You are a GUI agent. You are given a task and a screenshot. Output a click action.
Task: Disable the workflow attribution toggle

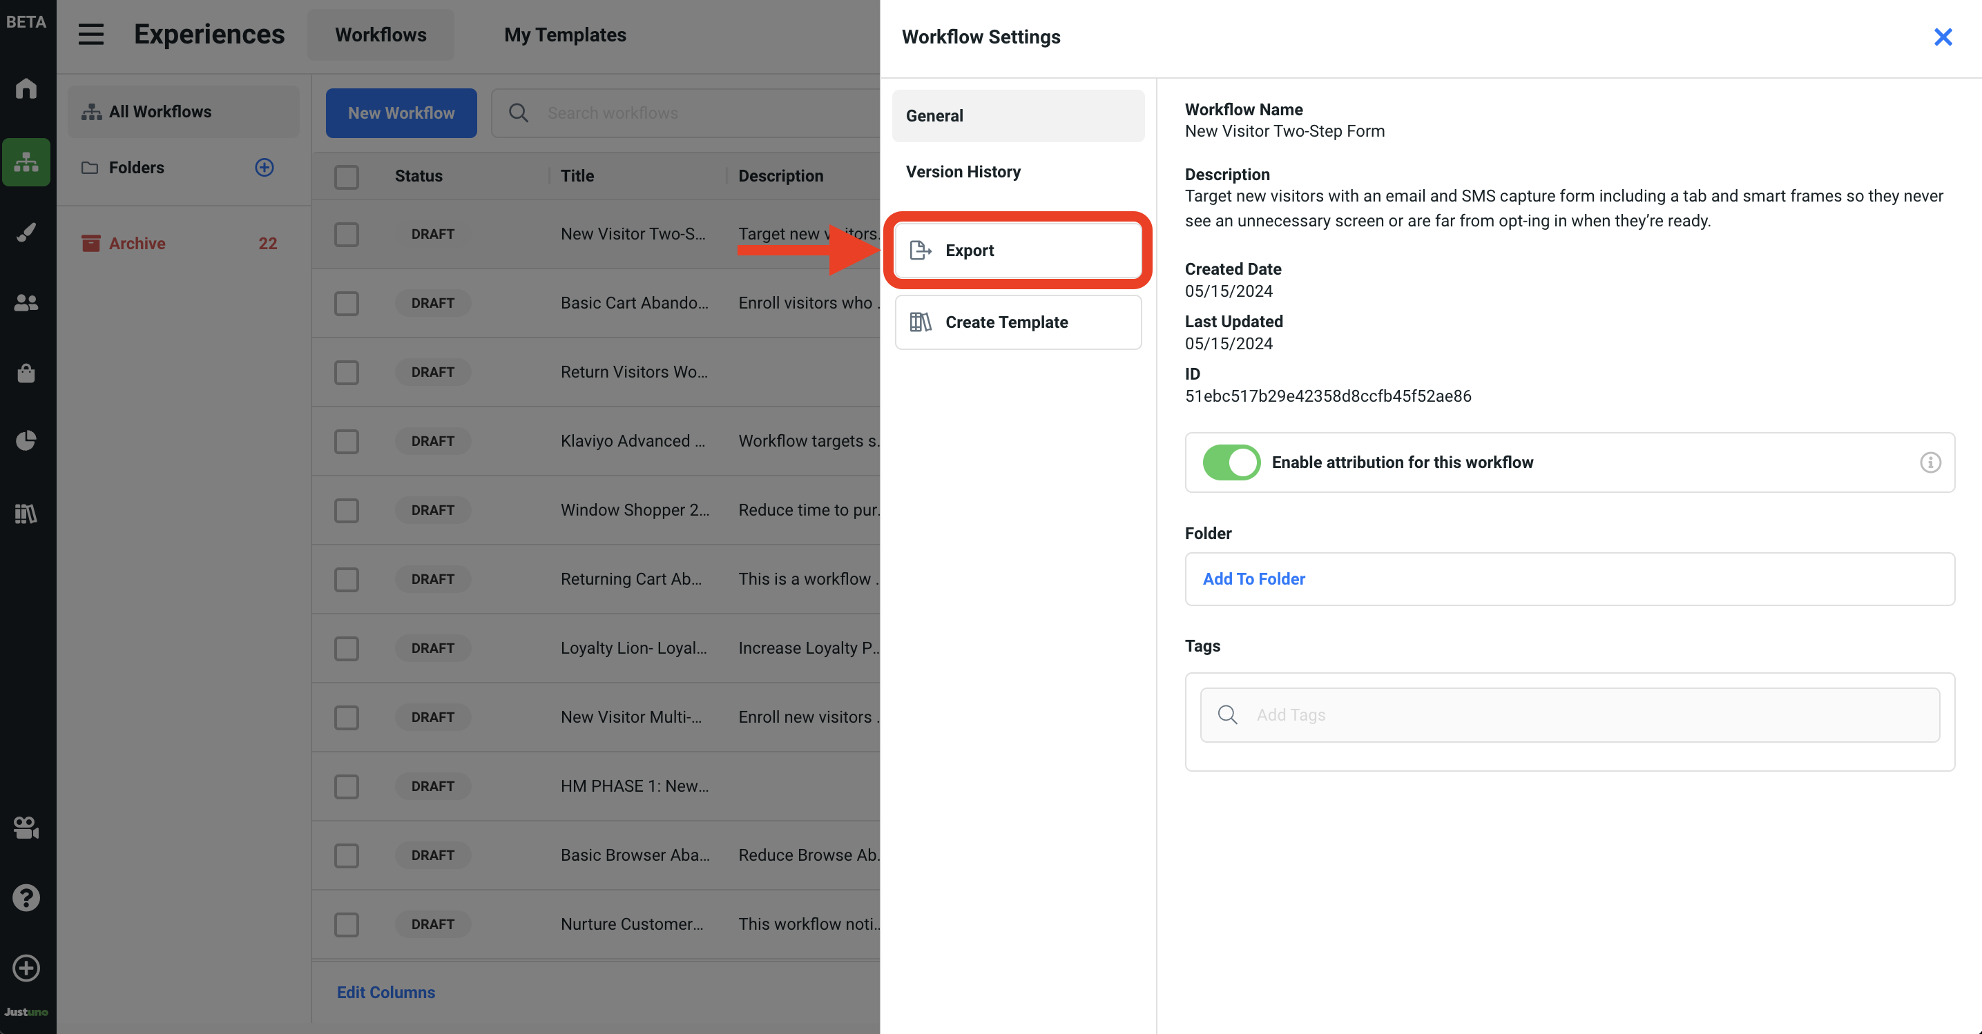[1231, 462]
